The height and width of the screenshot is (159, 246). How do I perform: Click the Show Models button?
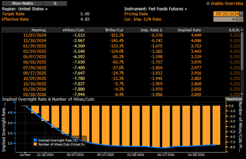pyautogui.click(x=22, y=3)
